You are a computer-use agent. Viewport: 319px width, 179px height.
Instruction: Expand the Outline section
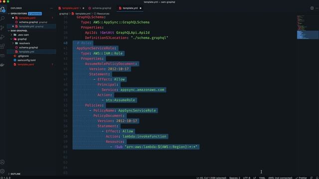pos(15,174)
